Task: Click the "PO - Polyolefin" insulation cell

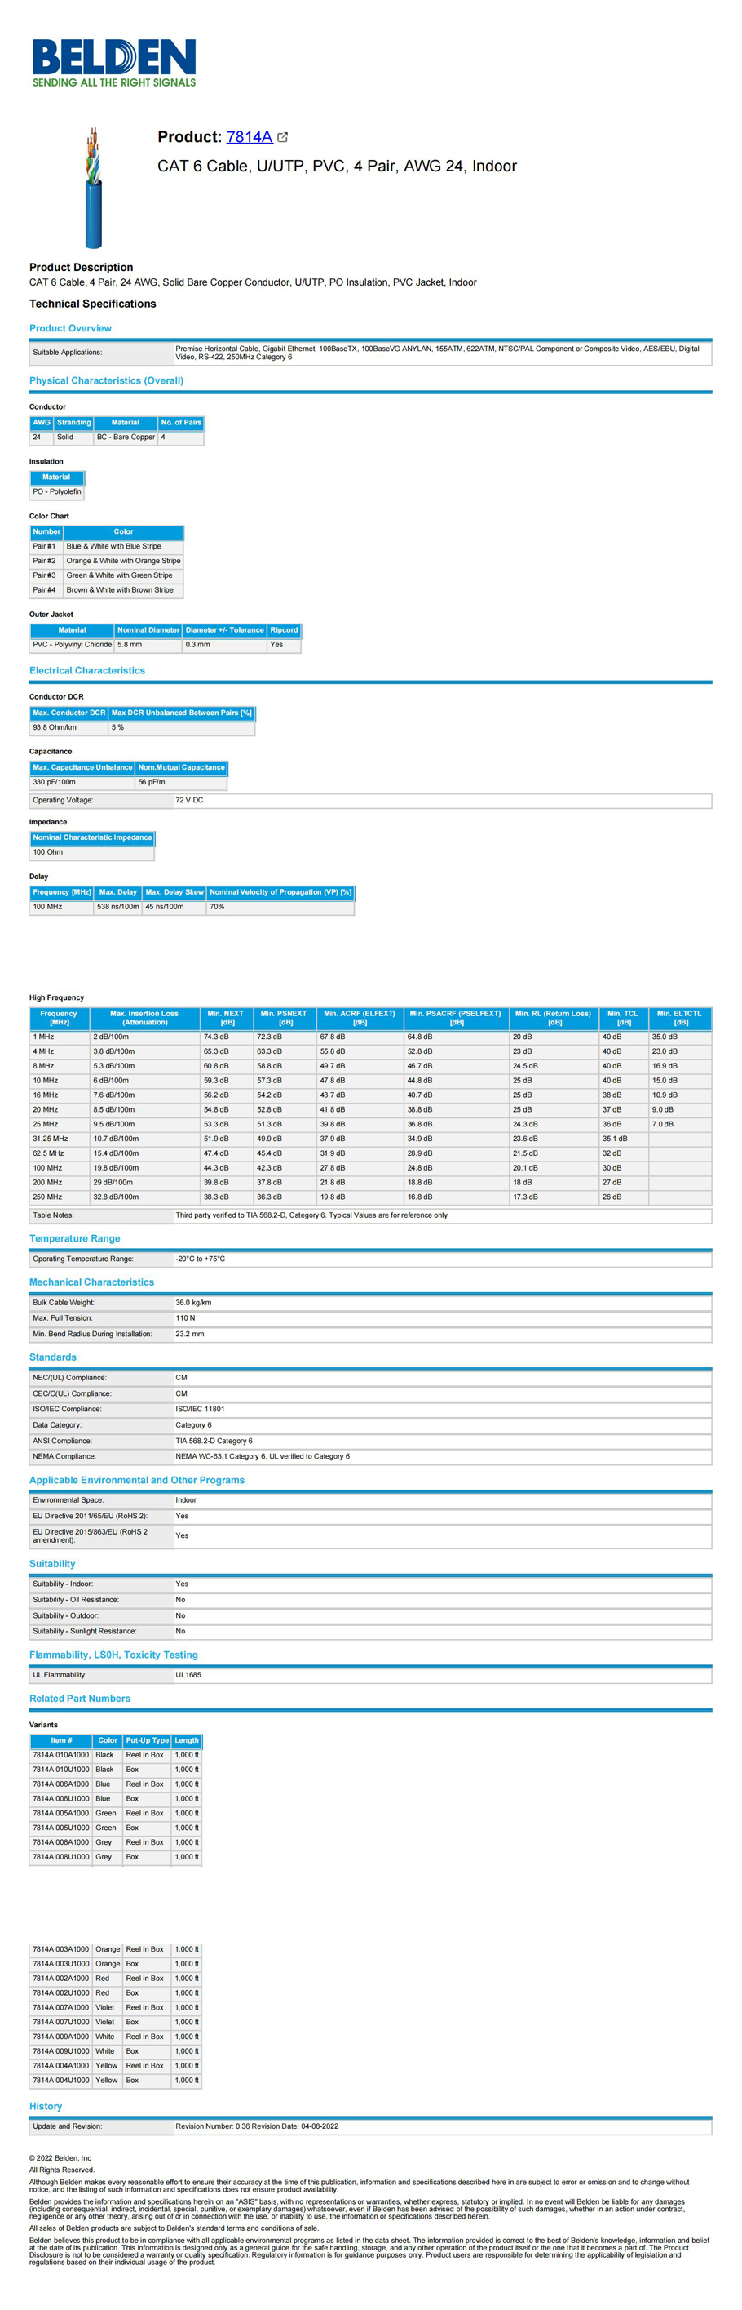Action: pyautogui.click(x=57, y=492)
